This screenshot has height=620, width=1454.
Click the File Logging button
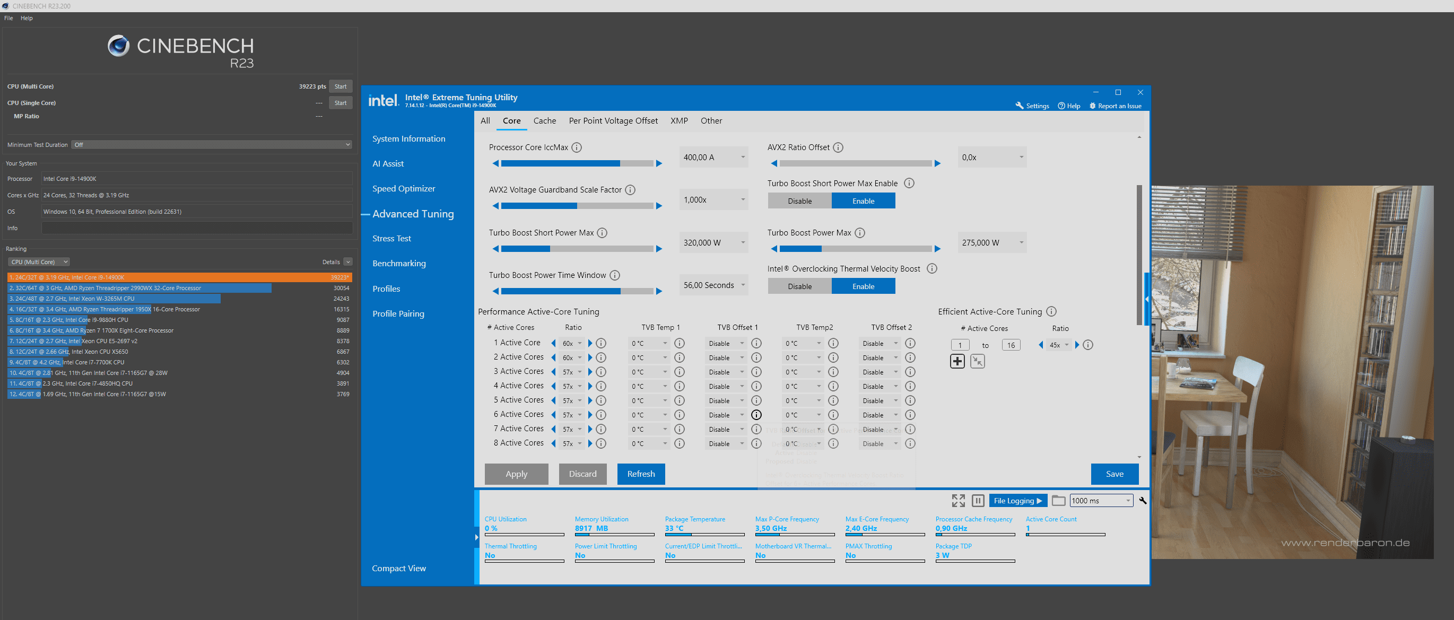point(1017,500)
